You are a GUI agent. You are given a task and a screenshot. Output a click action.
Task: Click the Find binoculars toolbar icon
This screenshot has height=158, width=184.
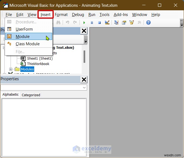click(x=58, y=22)
